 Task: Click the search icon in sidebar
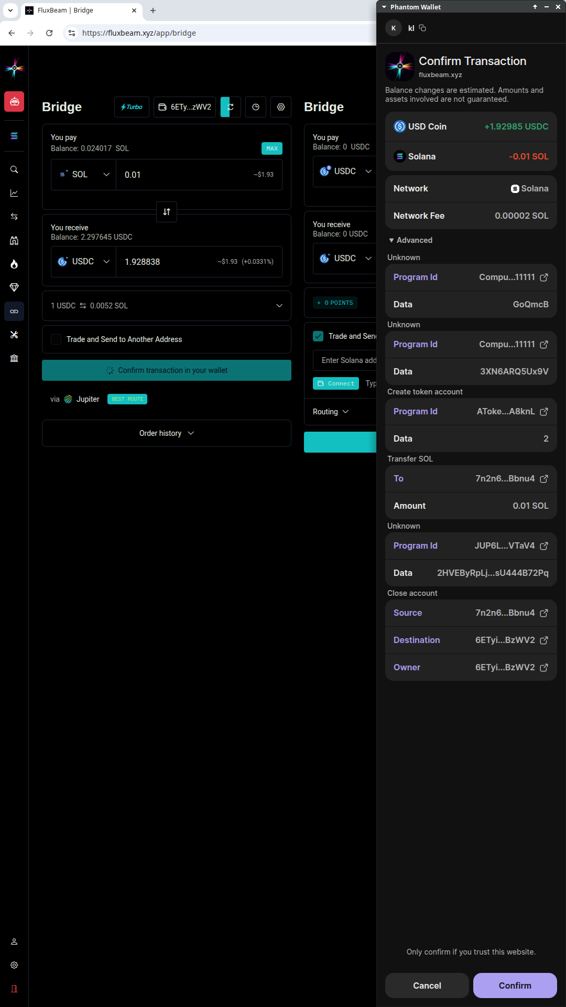(x=14, y=169)
